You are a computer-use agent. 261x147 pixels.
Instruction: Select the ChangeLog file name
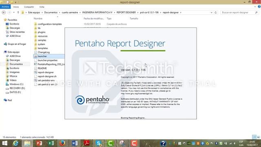tap(44, 52)
